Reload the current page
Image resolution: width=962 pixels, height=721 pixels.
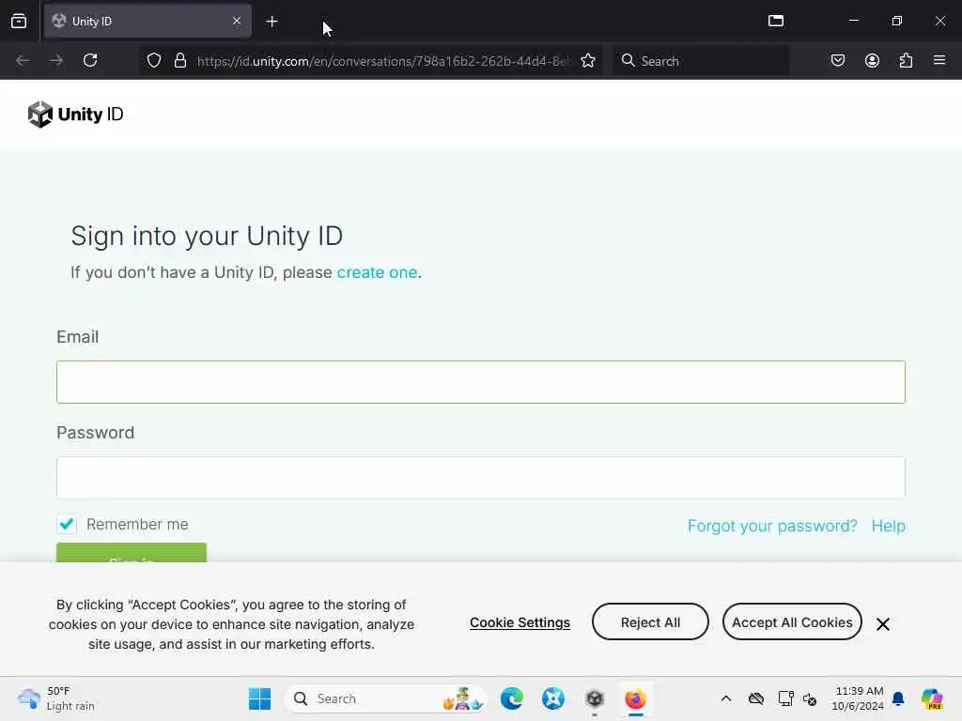[90, 60]
